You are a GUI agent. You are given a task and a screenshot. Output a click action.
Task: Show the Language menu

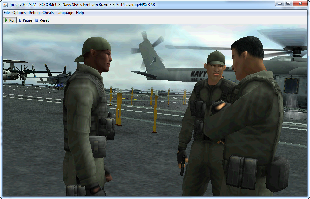(65, 13)
